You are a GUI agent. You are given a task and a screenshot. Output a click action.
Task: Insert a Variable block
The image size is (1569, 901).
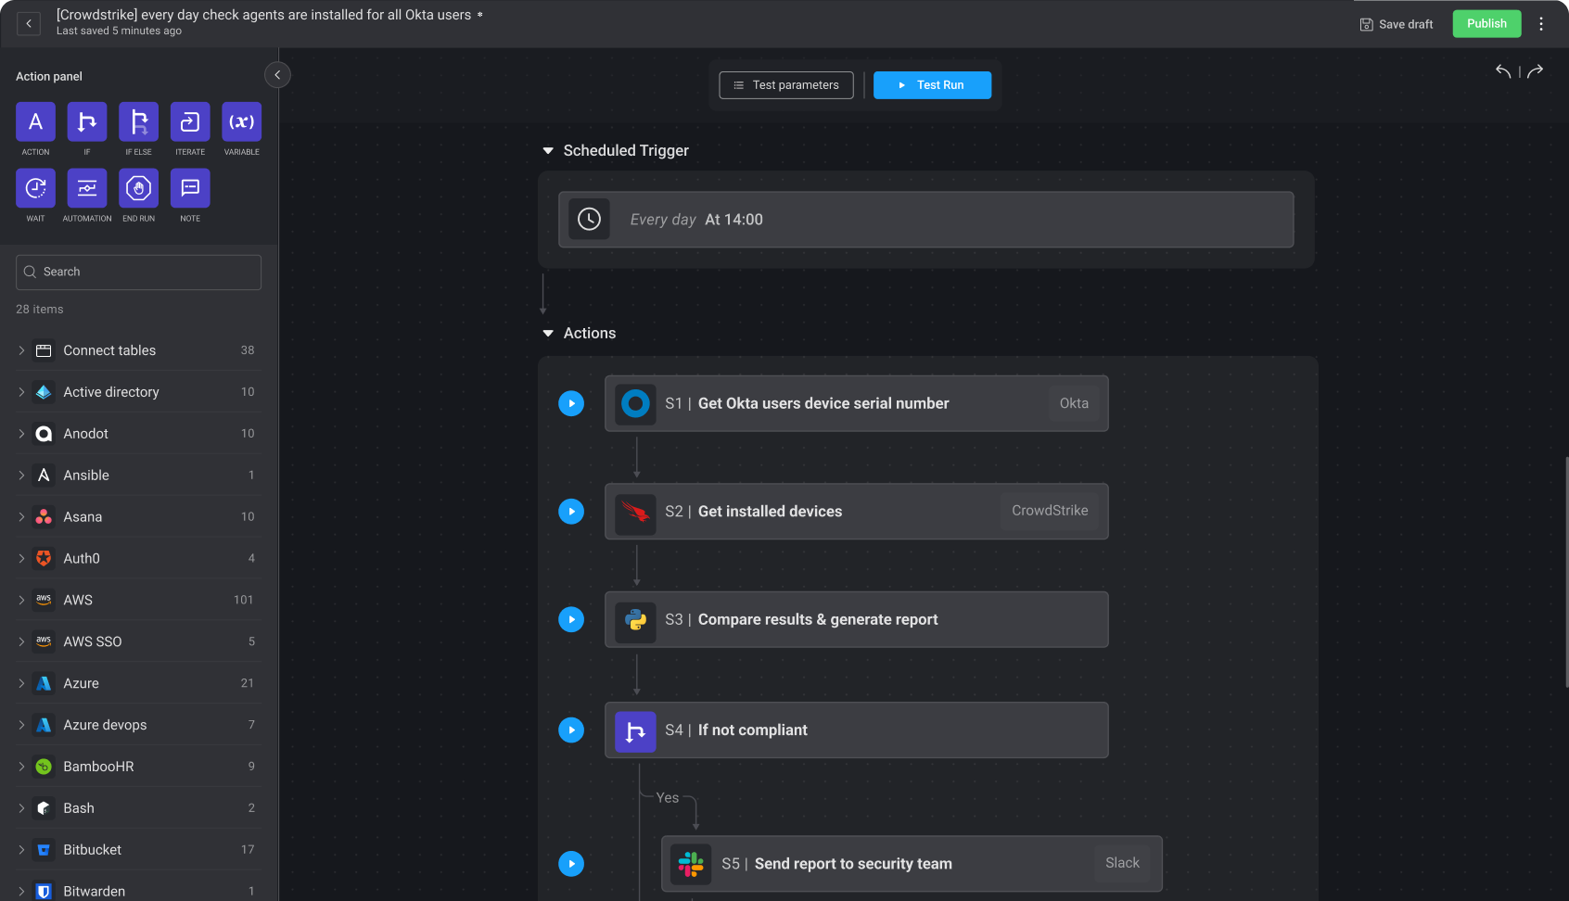241,122
